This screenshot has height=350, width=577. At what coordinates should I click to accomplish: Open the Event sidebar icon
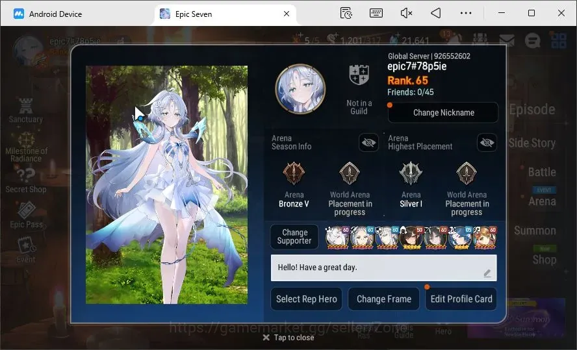[x=26, y=251]
